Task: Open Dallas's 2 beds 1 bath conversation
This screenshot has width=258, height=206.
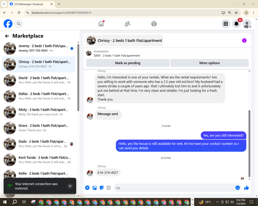Action: pos(39,96)
